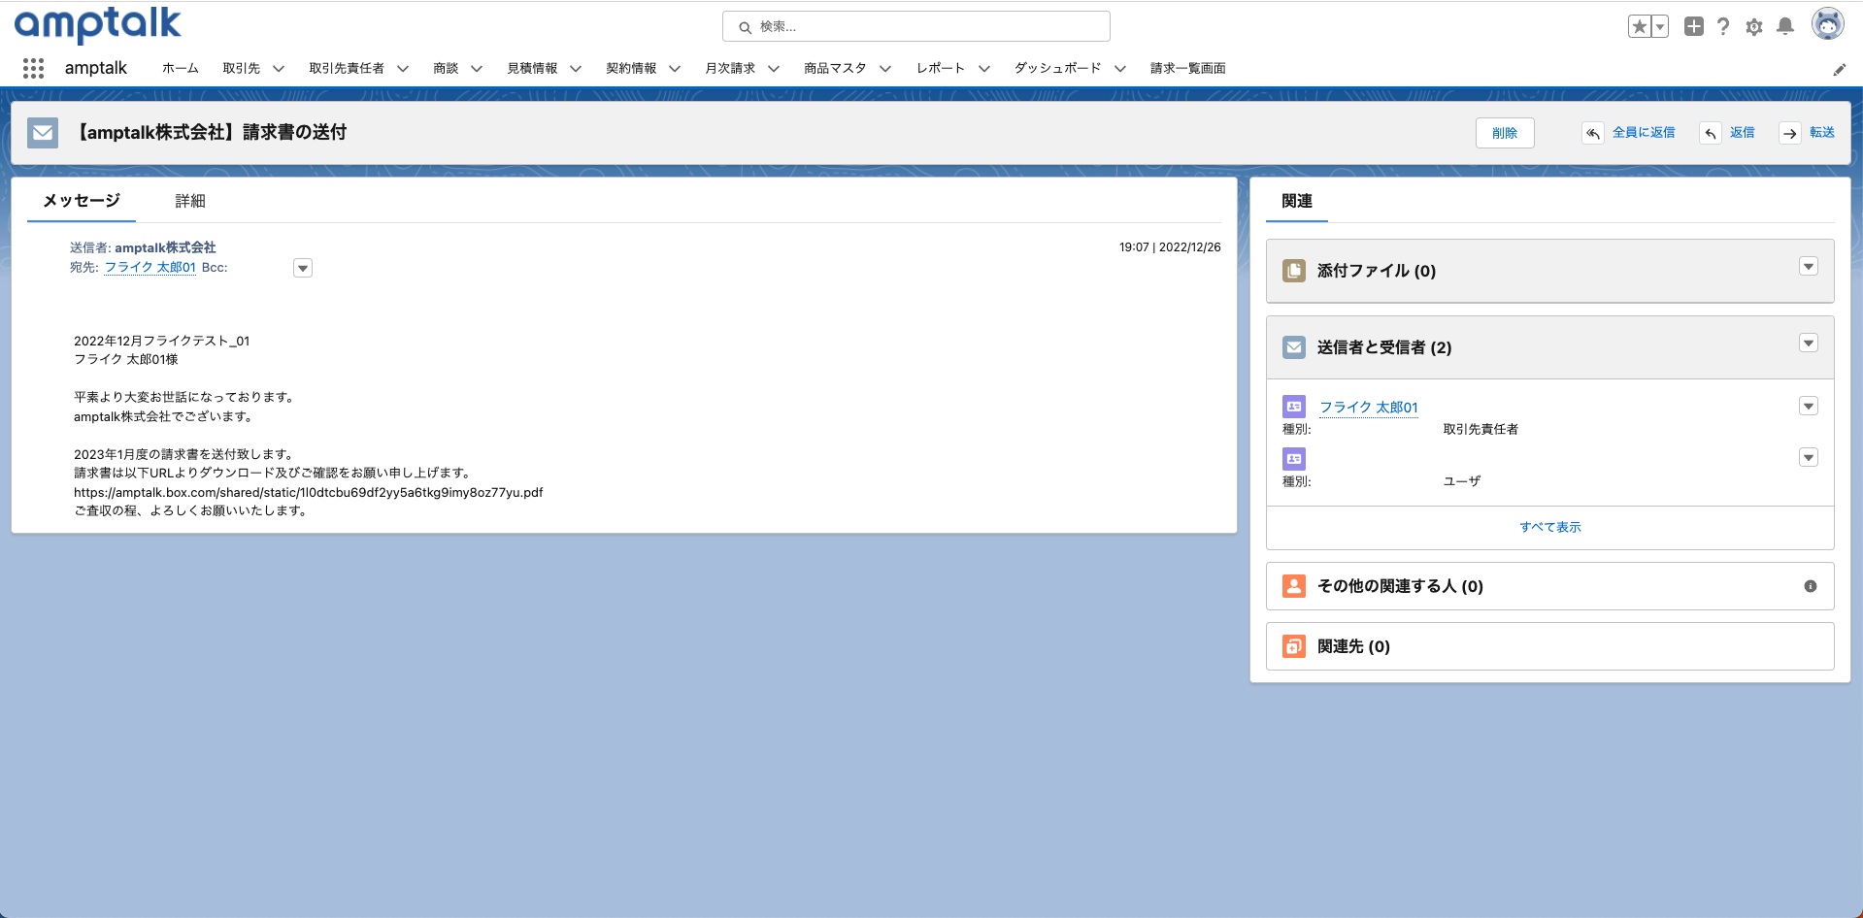Click the 19:07 | 2022/12/26 timestamp
The width and height of the screenshot is (1863, 918).
pos(1170,247)
